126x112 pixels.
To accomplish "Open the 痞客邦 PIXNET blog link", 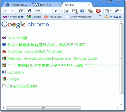I will (x=47, y=45).
